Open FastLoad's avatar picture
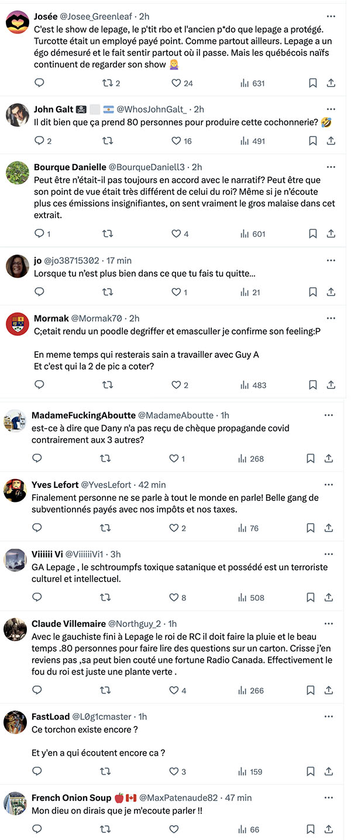This screenshot has height=840, width=351. 15,722
